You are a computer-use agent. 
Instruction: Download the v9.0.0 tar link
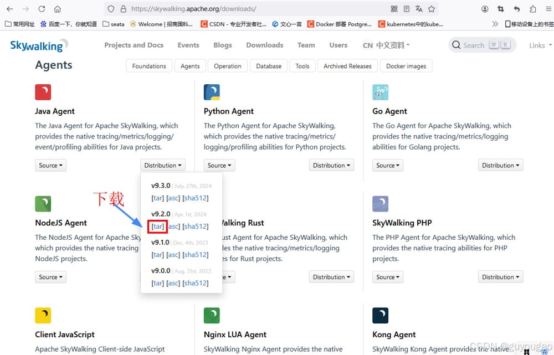(x=157, y=283)
